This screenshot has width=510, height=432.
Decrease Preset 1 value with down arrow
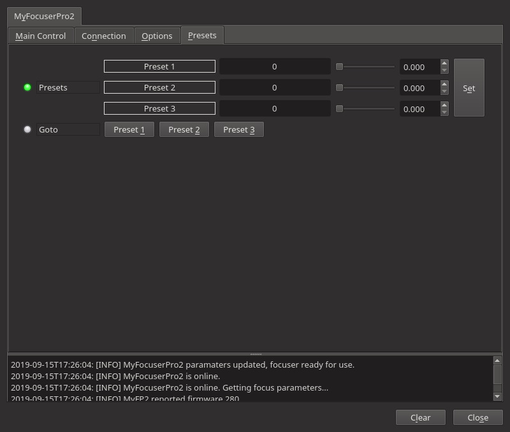click(x=444, y=71)
